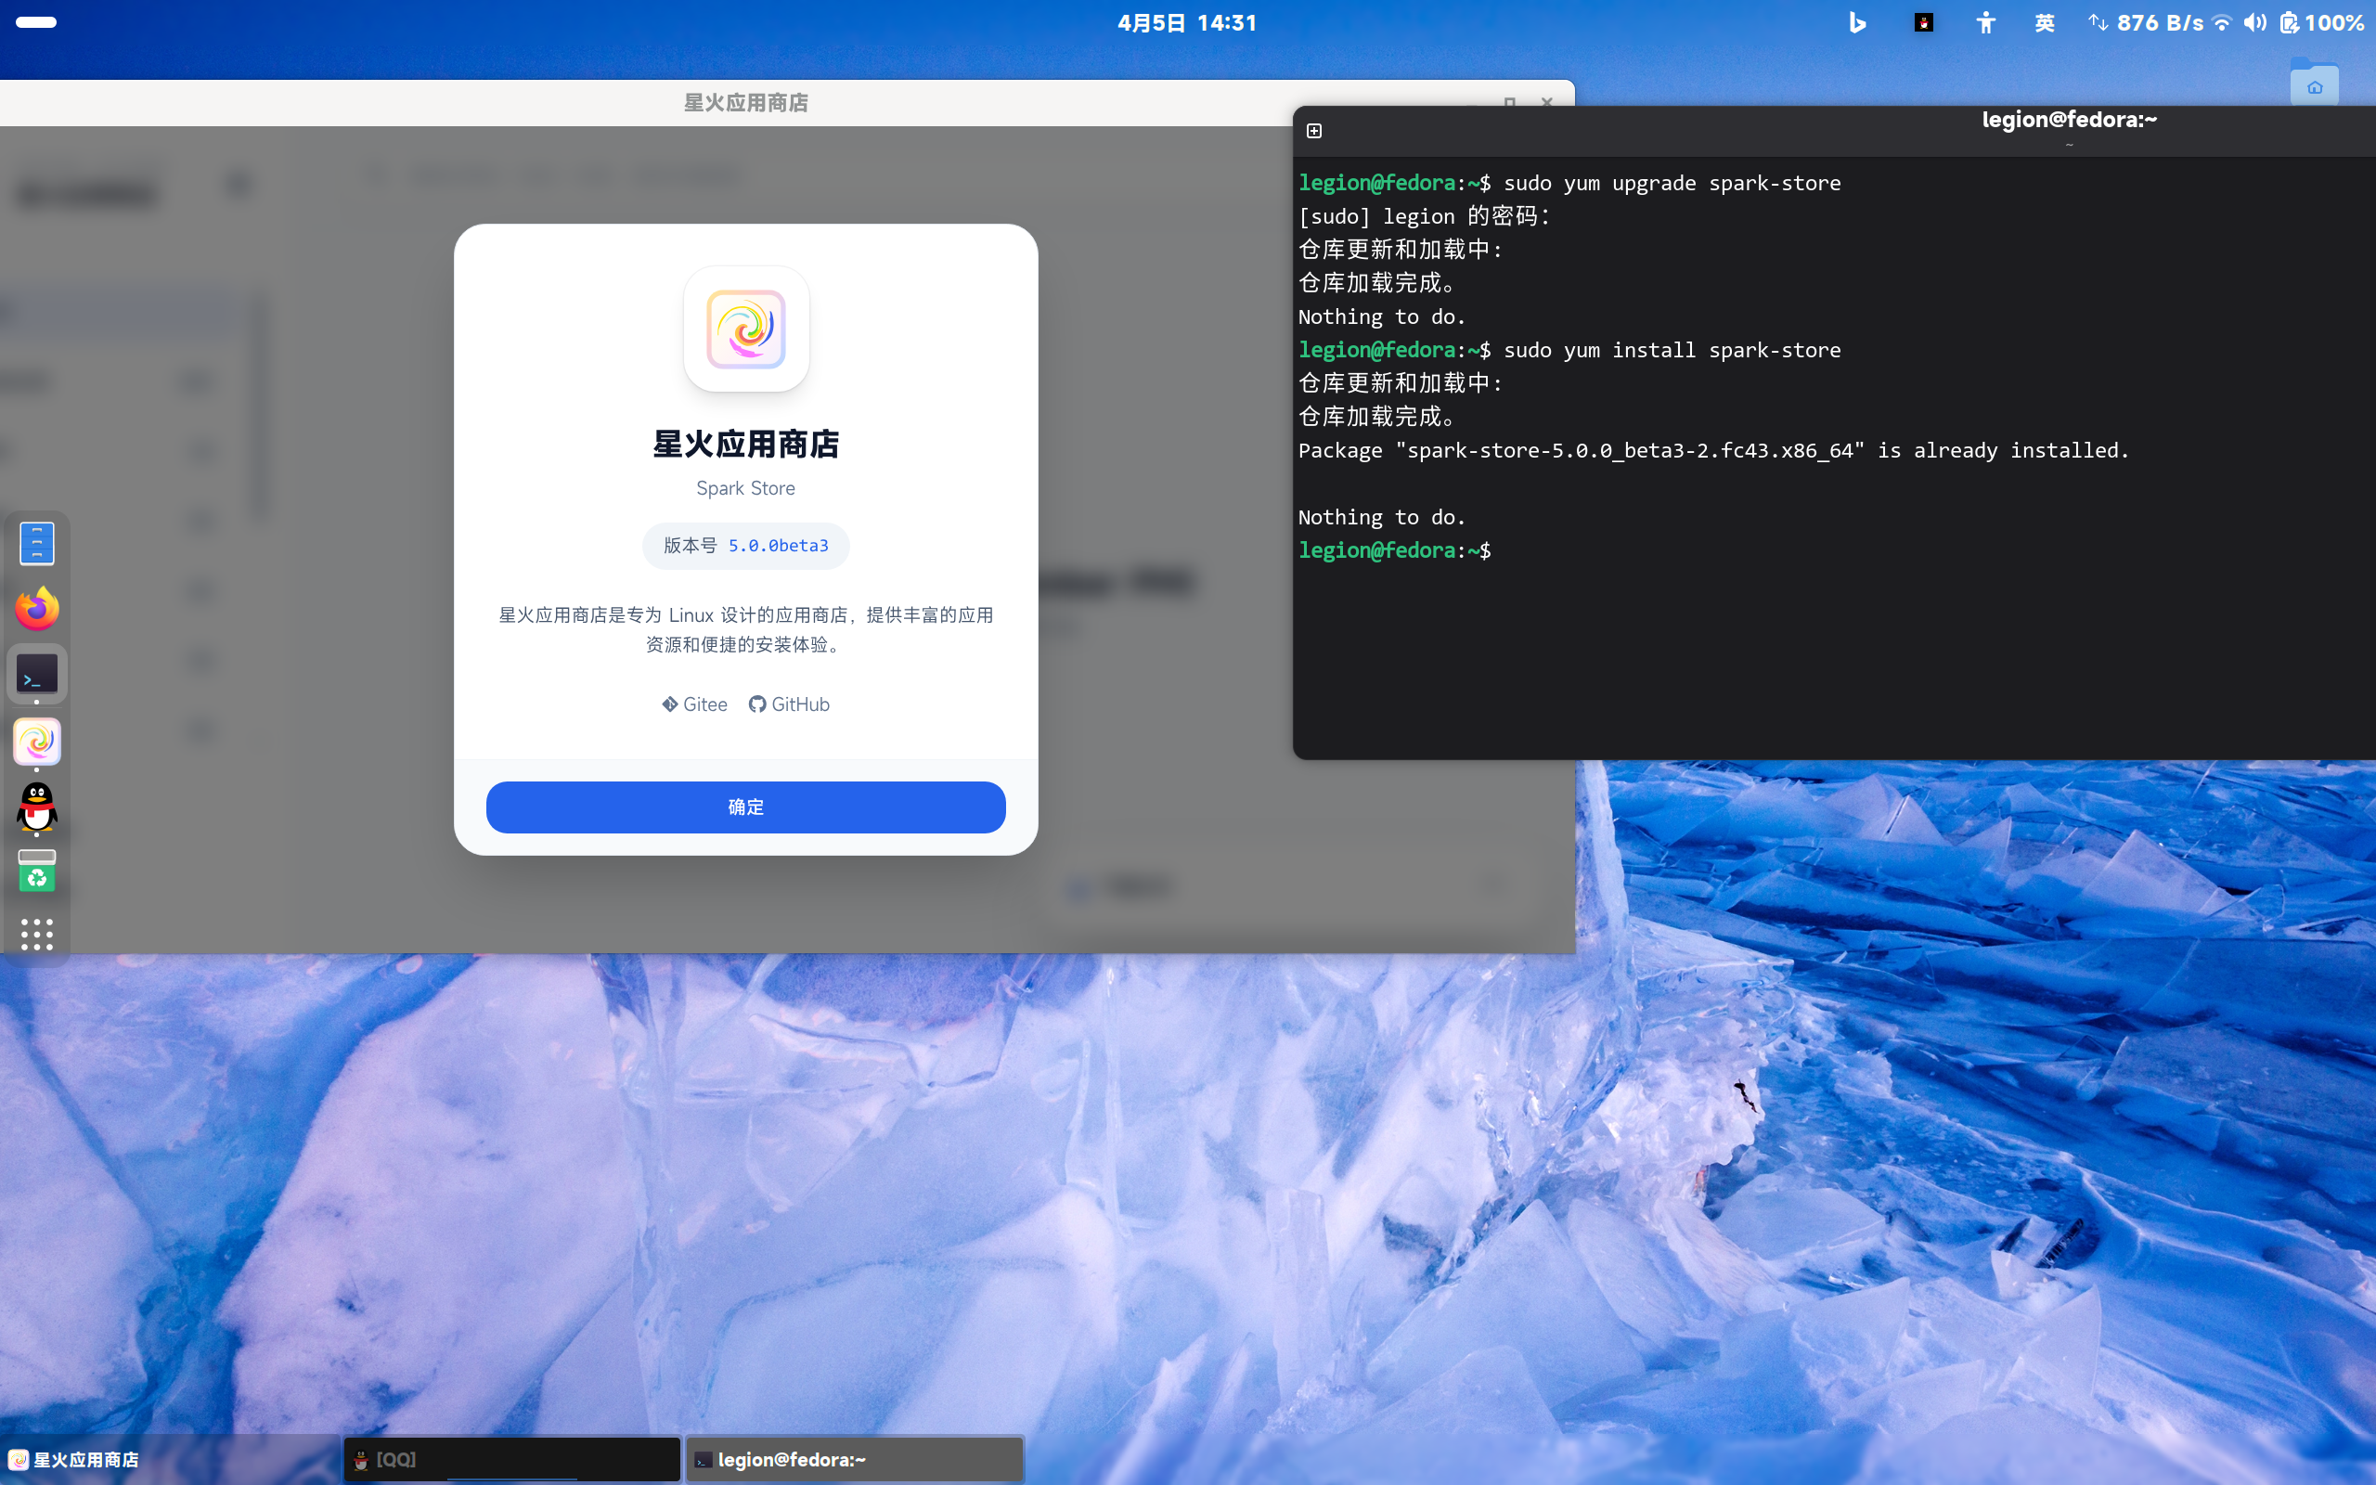
Task: Open Firefox from the dock
Action: 37,609
